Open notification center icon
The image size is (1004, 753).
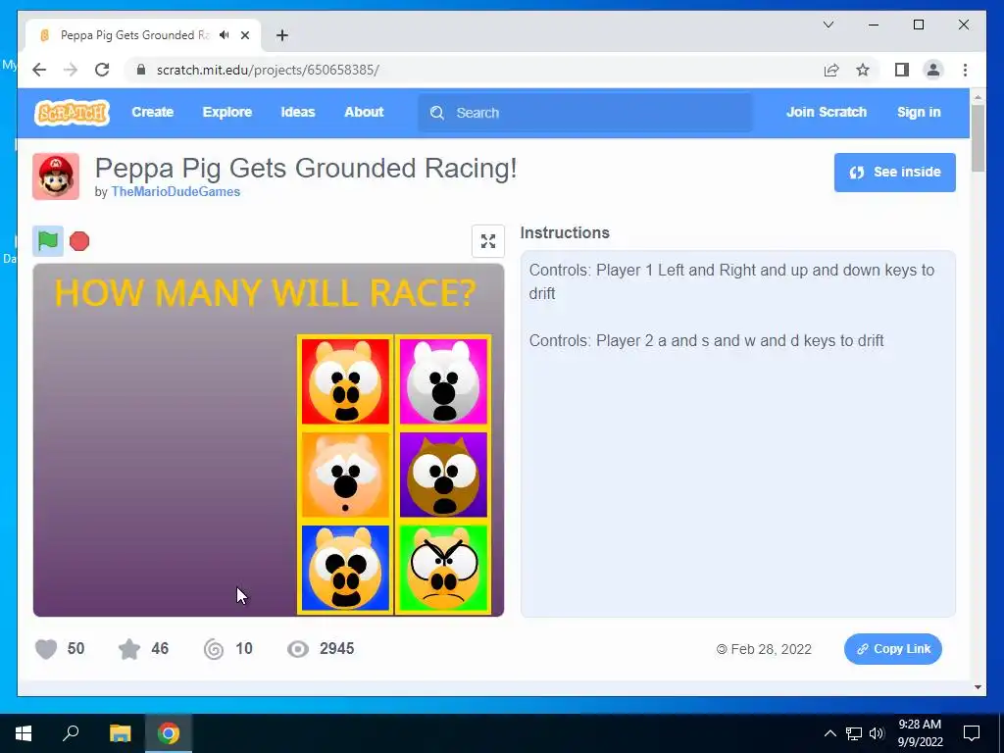972,733
